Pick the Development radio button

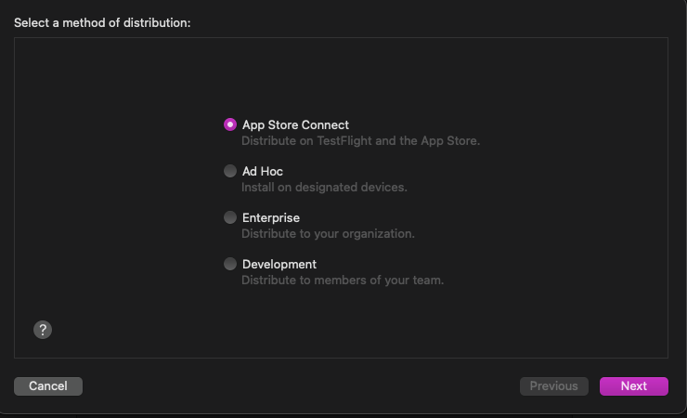click(230, 264)
